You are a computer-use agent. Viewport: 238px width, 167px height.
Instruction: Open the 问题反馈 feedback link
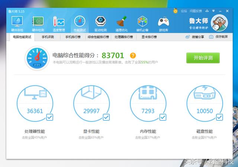click(x=196, y=11)
